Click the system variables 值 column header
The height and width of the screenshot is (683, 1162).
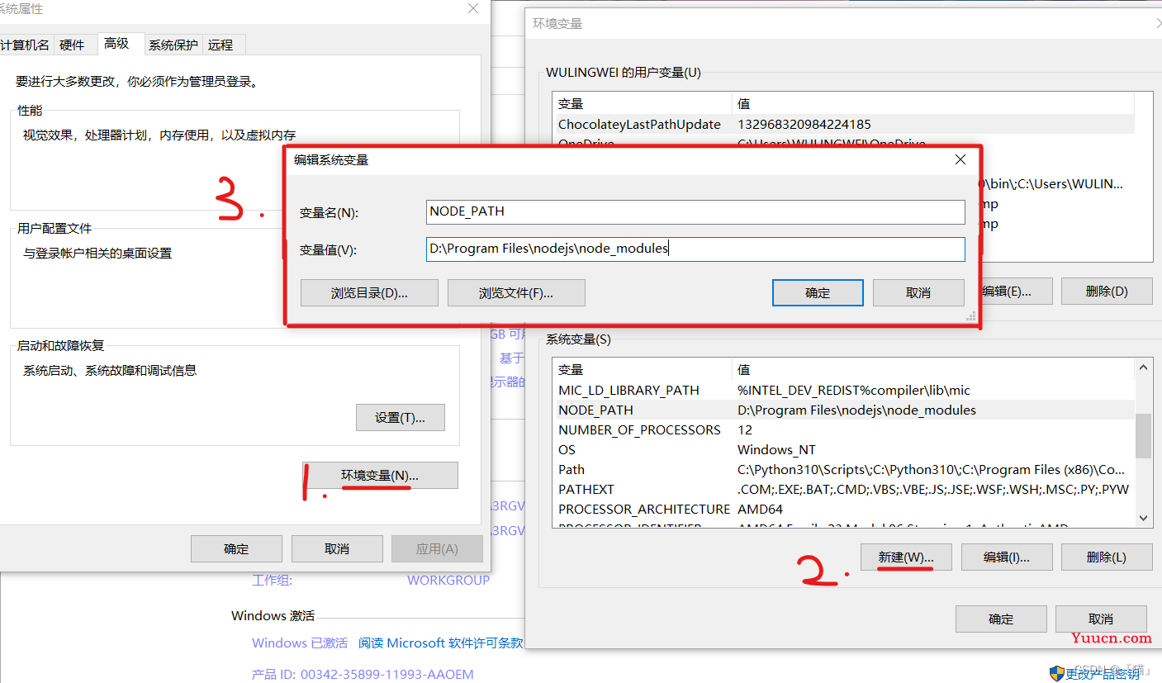[933, 369]
